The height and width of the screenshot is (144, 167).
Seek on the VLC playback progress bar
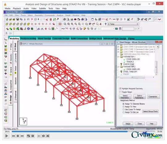[x=83, y=132]
